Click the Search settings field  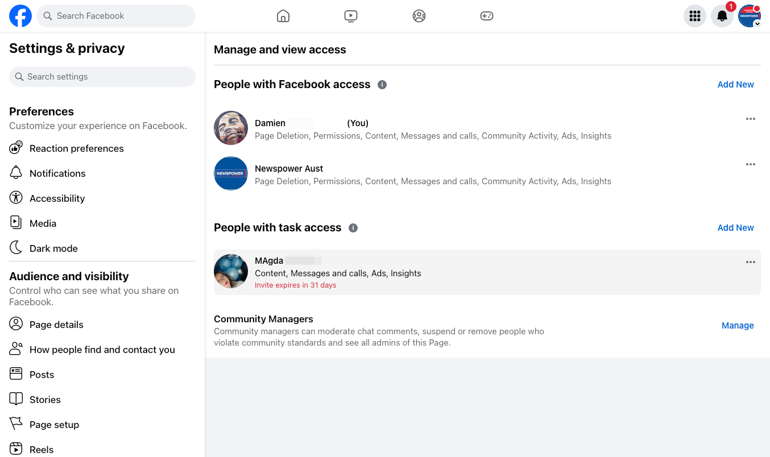(102, 77)
